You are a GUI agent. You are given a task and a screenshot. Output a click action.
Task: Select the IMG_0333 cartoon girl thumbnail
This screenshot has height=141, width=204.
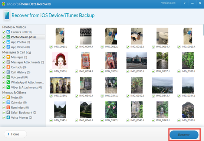(60, 60)
